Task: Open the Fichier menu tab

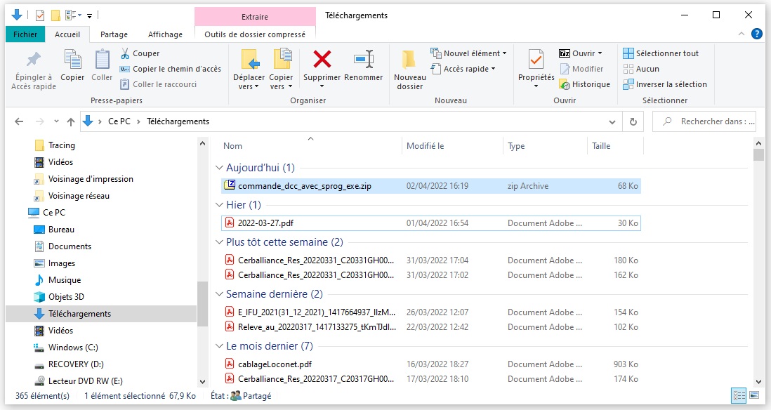Action: pos(25,34)
